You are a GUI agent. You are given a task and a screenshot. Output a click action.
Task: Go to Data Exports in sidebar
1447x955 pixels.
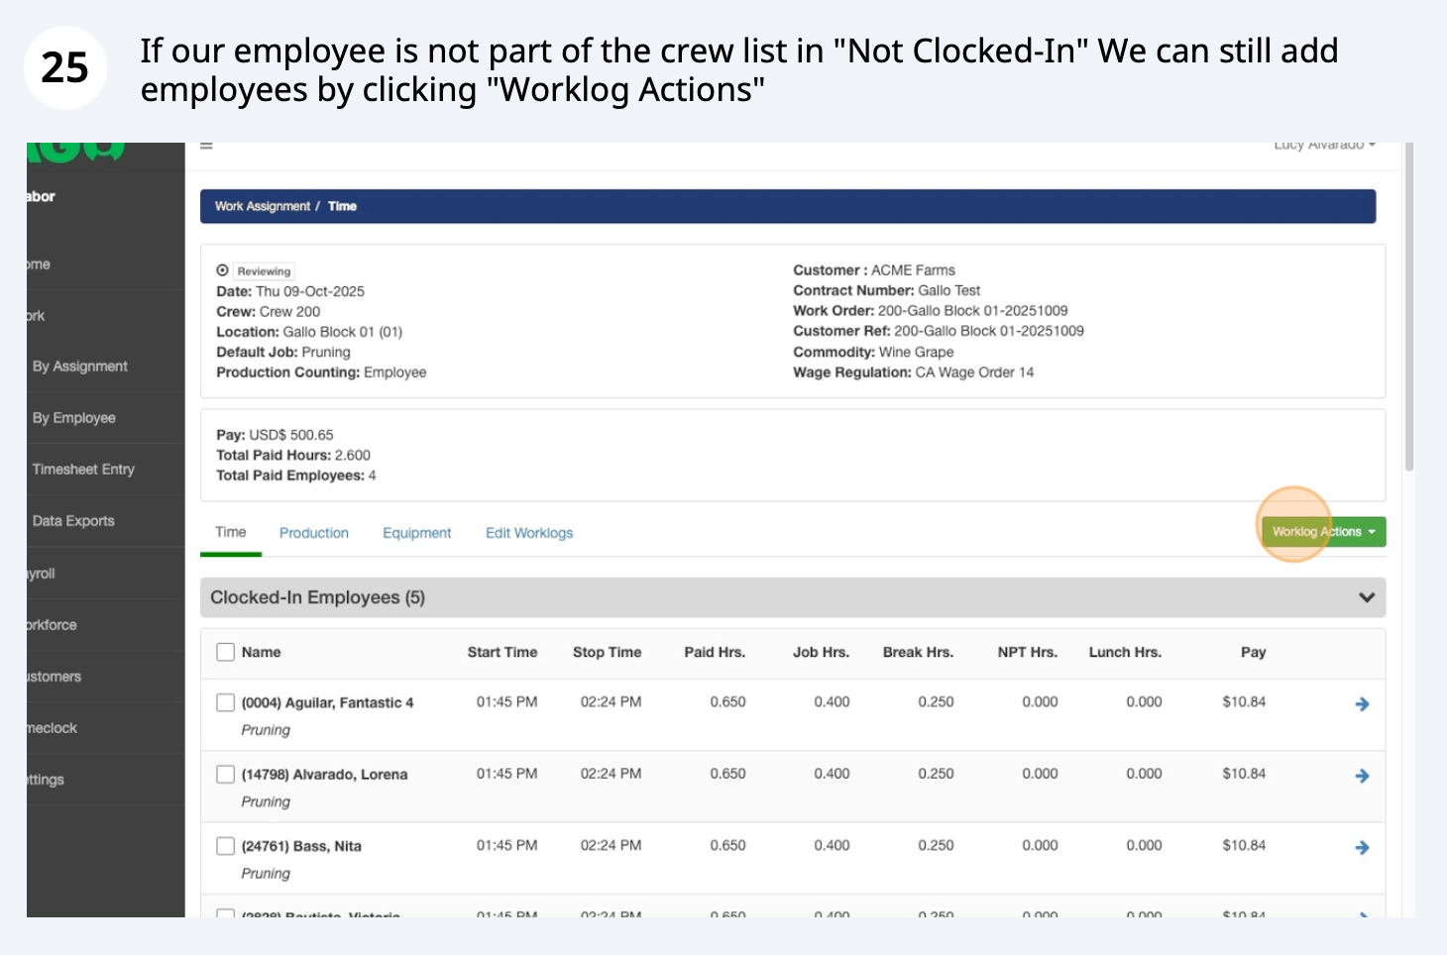[x=73, y=521]
